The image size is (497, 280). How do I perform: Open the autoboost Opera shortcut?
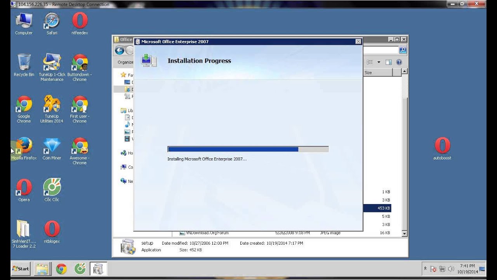(x=442, y=149)
